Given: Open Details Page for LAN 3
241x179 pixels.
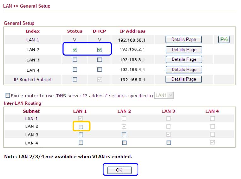Looking at the screenshot, I should 183,59.
